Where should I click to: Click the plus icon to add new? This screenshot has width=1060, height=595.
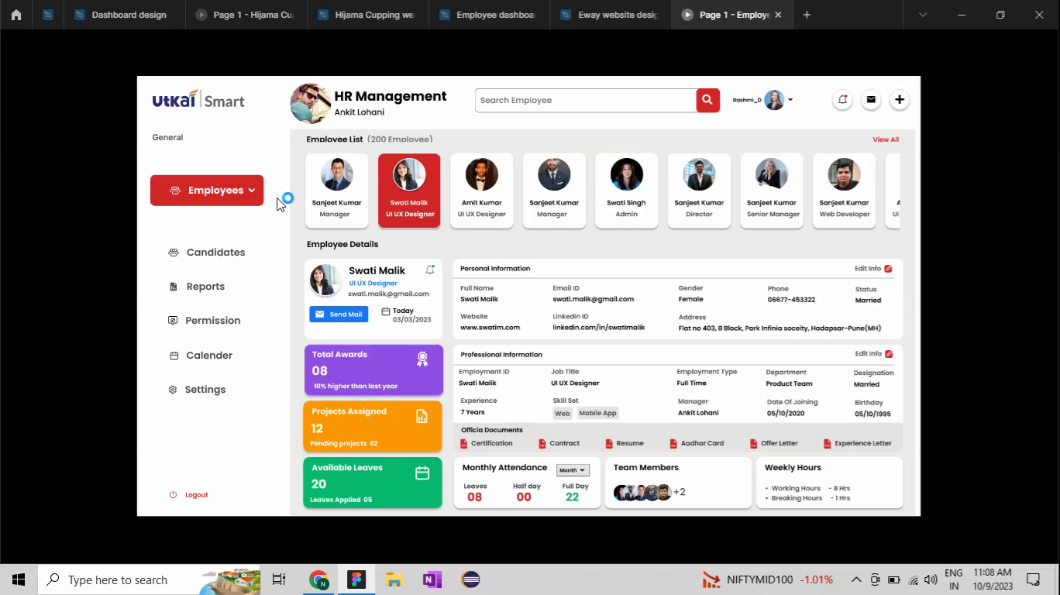pos(899,99)
